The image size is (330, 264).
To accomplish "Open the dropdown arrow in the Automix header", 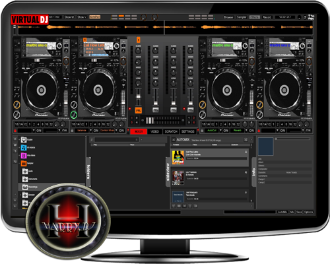I will tap(251, 140).
